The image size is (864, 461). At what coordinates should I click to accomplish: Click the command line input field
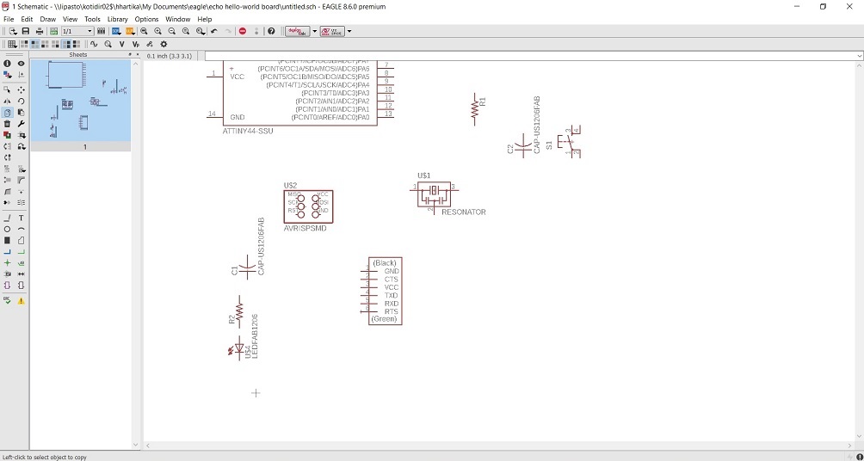pyautogui.click(x=529, y=56)
